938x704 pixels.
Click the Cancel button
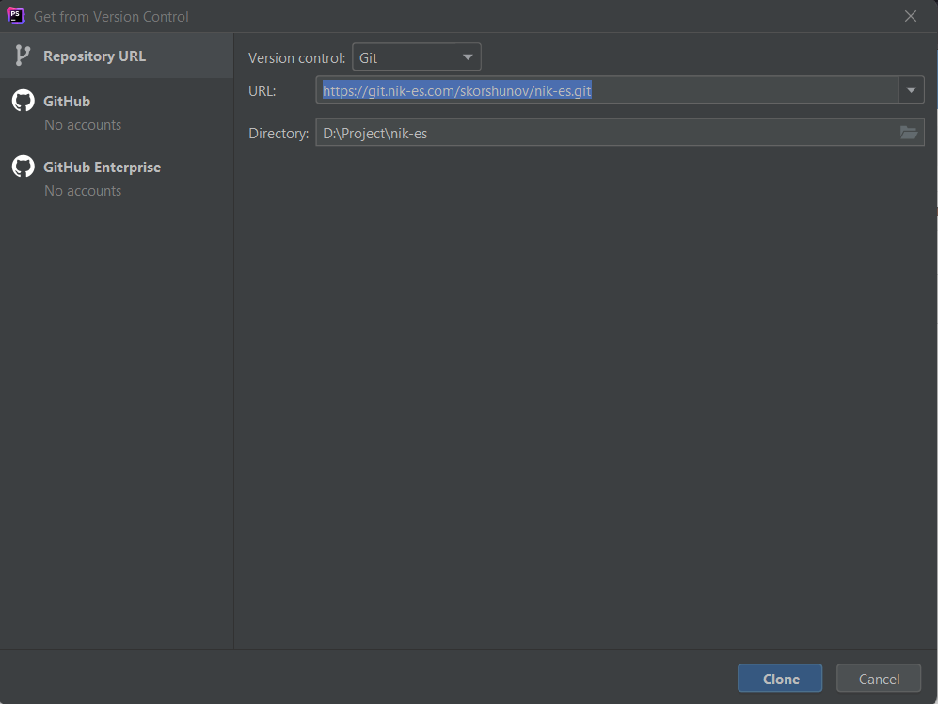879,679
